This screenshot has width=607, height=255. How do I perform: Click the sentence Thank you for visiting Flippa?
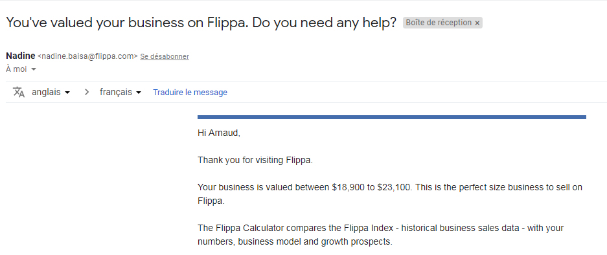(255, 161)
